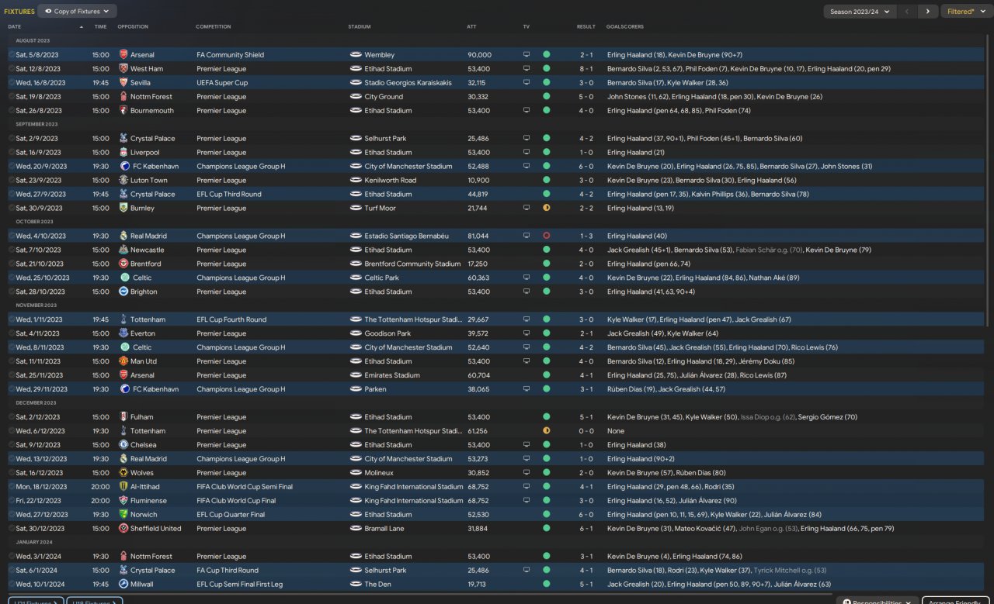Click the 0 - 0 result
Image resolution: width=994 pixels, height=604 pixels.
coord(586,431)
